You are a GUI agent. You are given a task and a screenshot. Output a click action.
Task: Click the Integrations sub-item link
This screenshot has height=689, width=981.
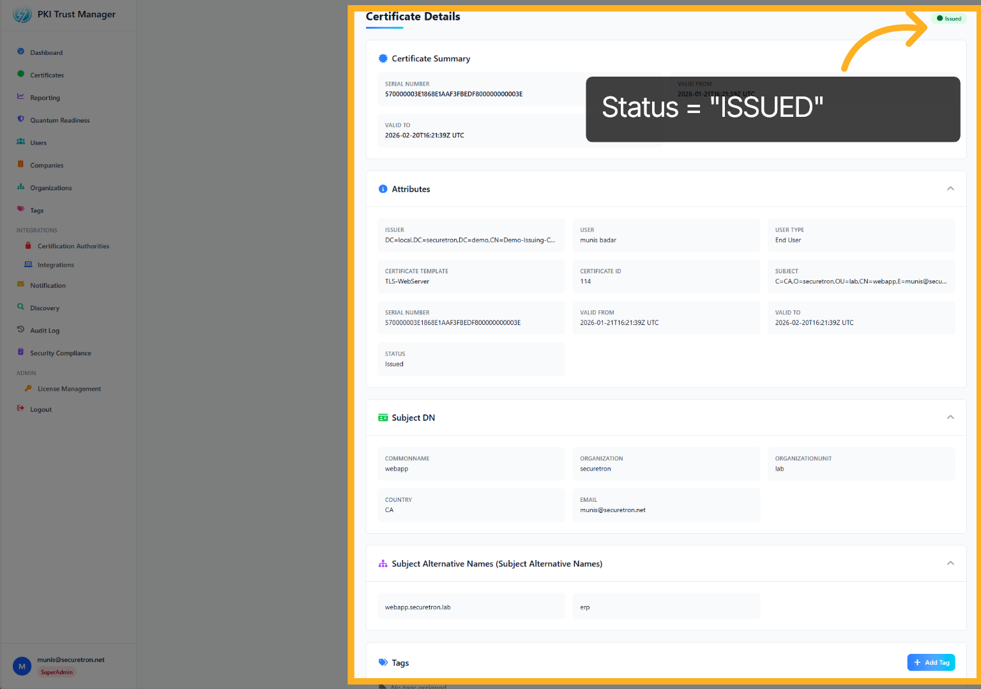click(56, 265)
